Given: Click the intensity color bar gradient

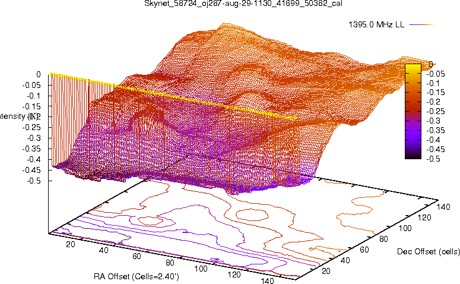Looking at the screenshot, I should point(413,111).
